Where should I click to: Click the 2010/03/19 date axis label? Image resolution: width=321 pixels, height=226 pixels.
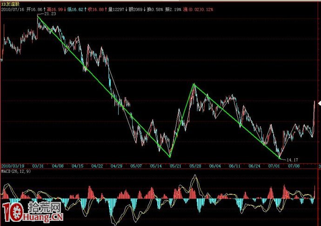[13, 166]
